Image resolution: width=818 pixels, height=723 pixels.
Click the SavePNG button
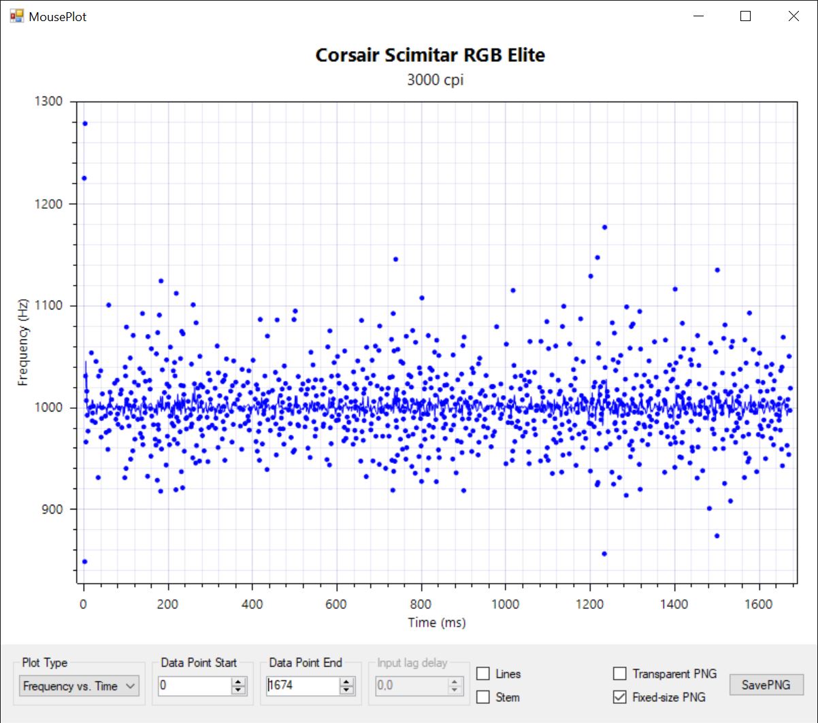766,685
